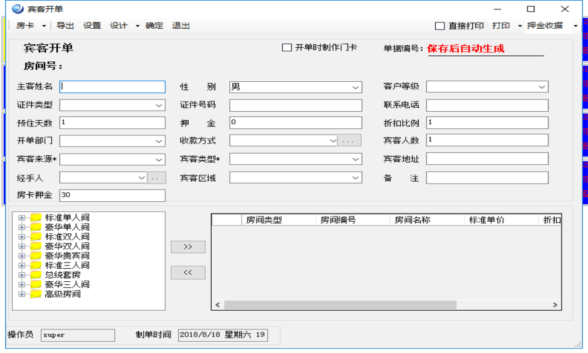588x353 pixels.
Task: Open the 开单部门 dropdown
Action: (159, 141)
